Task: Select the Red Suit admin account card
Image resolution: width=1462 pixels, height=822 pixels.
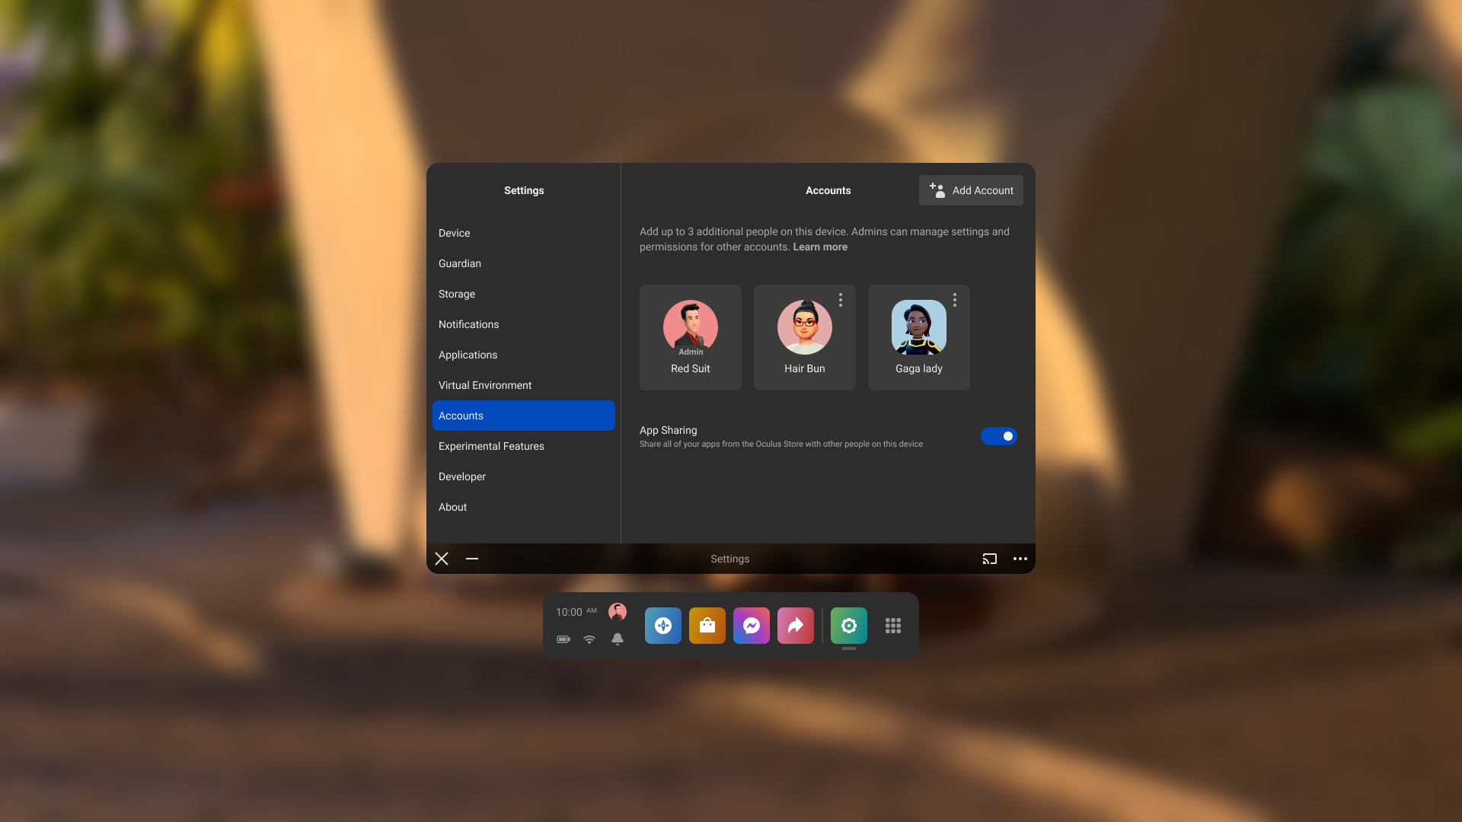Action: click(691, 337)
